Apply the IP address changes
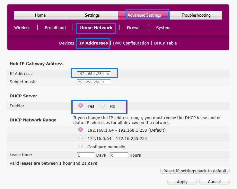Screen dimensions: 237x189 [x=182, y=182]
